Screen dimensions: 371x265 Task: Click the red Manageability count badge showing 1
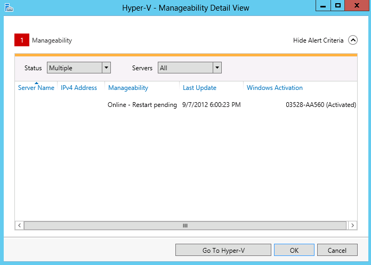(22, 40)
